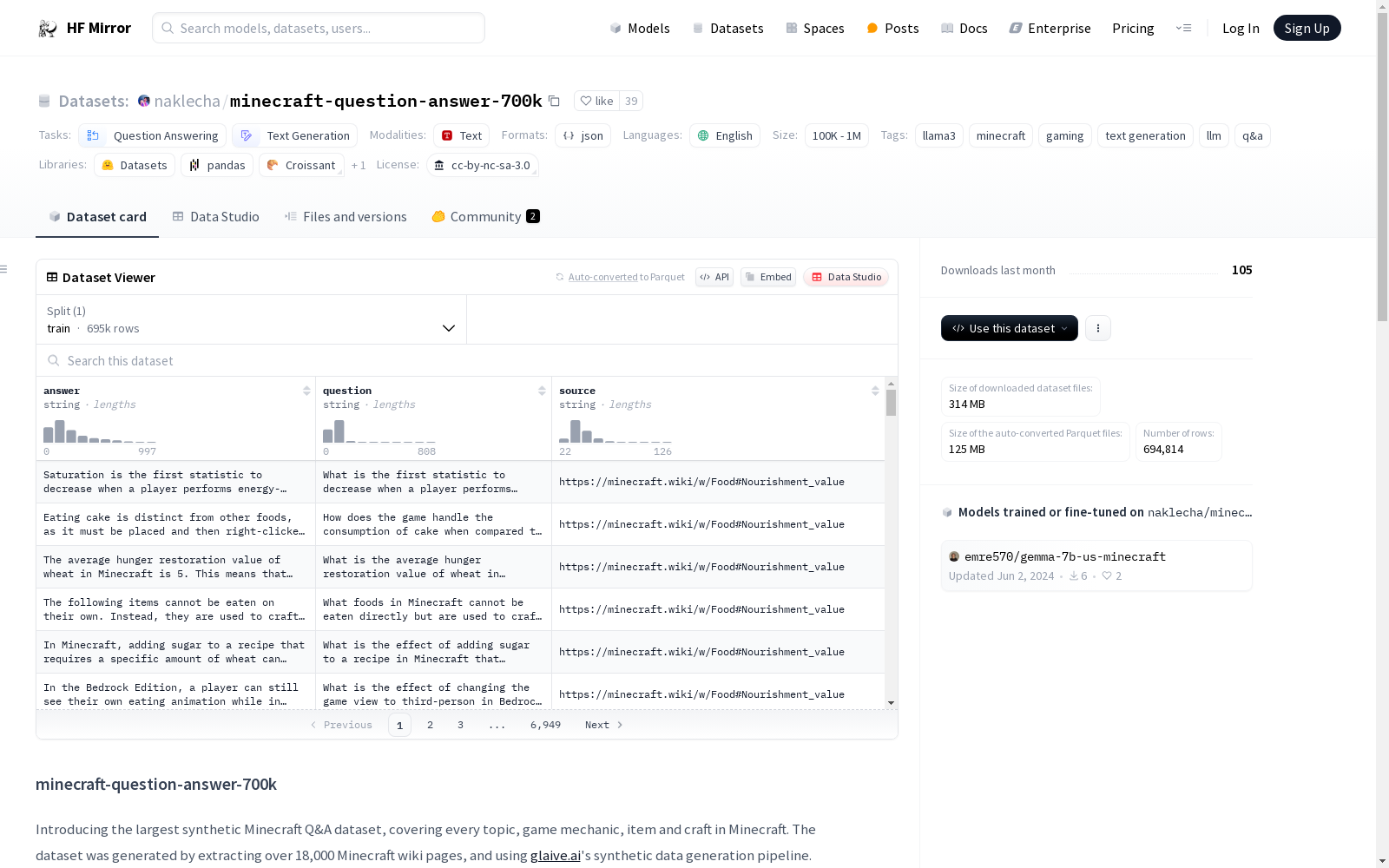The height and width of the screenshot is (868, 1389).
Task: Go to page 3 of the dataset
Action: click(x=460, y=725)
